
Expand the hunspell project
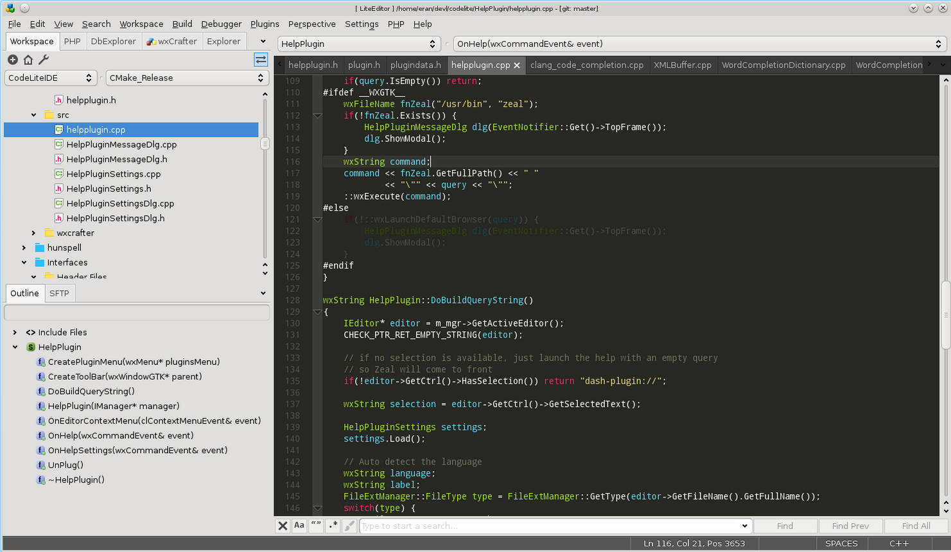(x=24, y=248)
